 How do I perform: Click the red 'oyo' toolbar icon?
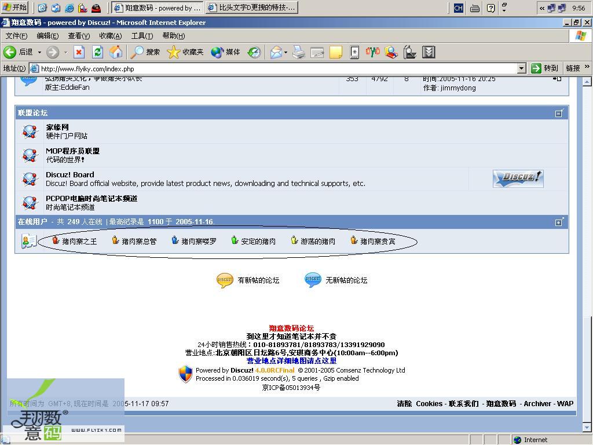pos(372,52)
